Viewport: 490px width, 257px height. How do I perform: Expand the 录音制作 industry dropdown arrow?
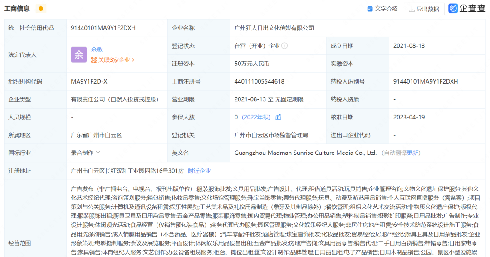pyautogui.click(x=98, y=153)
